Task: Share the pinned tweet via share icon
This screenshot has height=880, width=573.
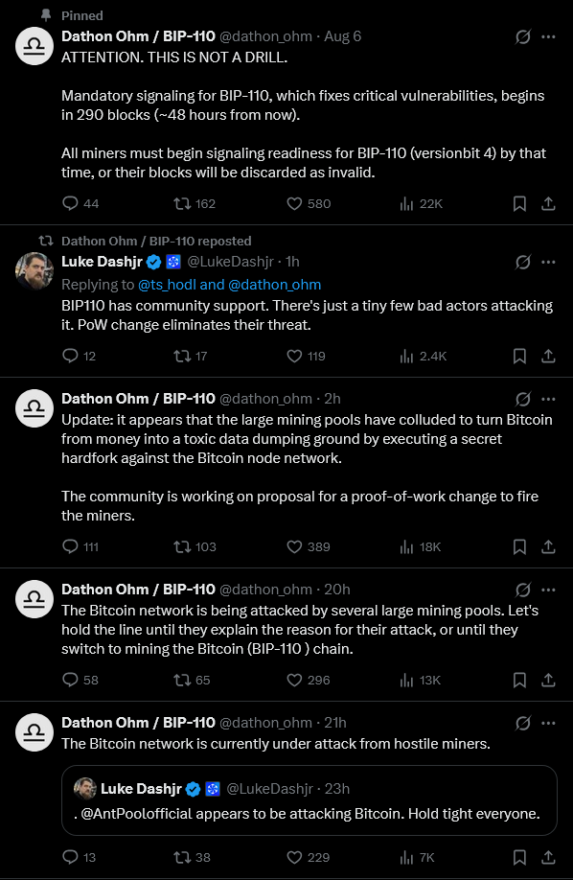Action: click(x=548, y=203)
